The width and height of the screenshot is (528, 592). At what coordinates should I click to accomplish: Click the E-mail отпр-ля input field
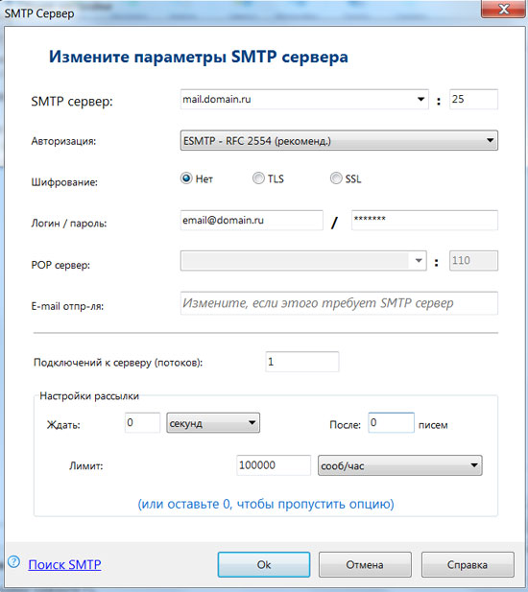click(339, 303)
